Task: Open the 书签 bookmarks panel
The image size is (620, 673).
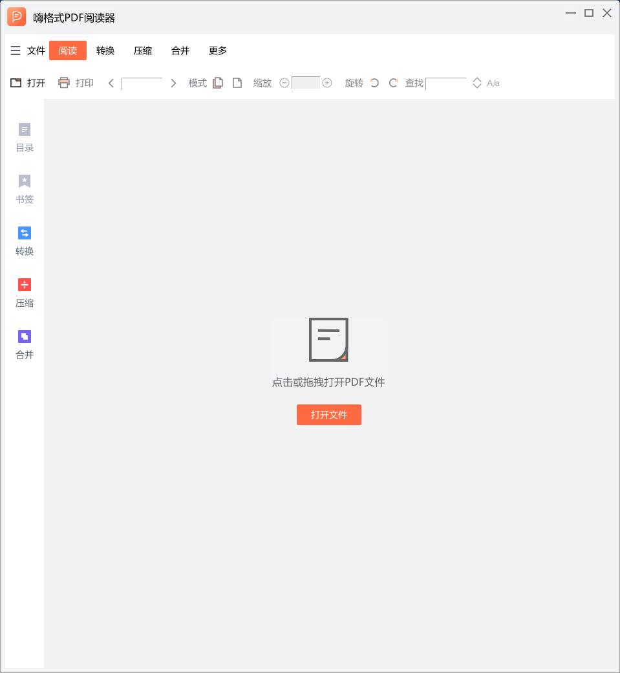Action: [24, 188]
